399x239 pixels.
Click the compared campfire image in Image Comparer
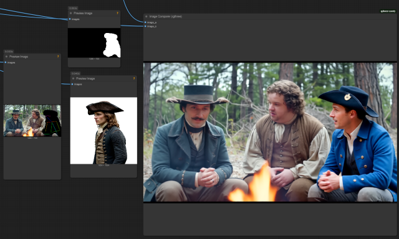click(x=270, y=132)
